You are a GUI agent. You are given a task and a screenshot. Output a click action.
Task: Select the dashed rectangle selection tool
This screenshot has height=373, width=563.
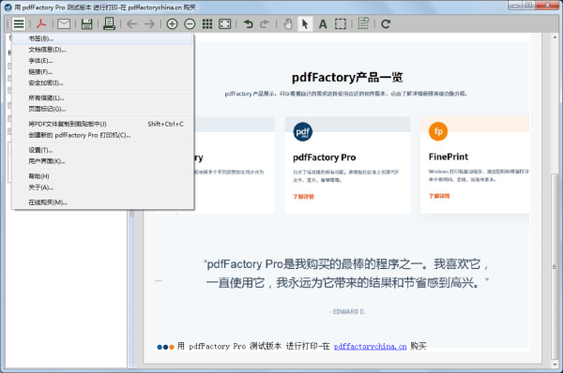click(341, 24)
